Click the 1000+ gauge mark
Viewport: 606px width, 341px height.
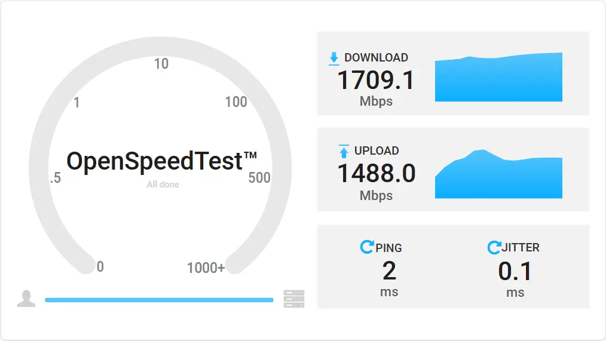206,268
